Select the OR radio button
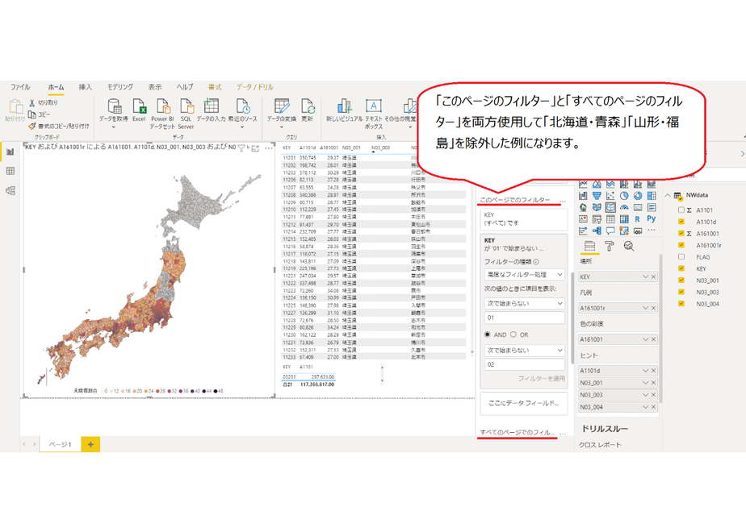The height and width of the screenshot is (532, 746). click(x=513, y=335)
